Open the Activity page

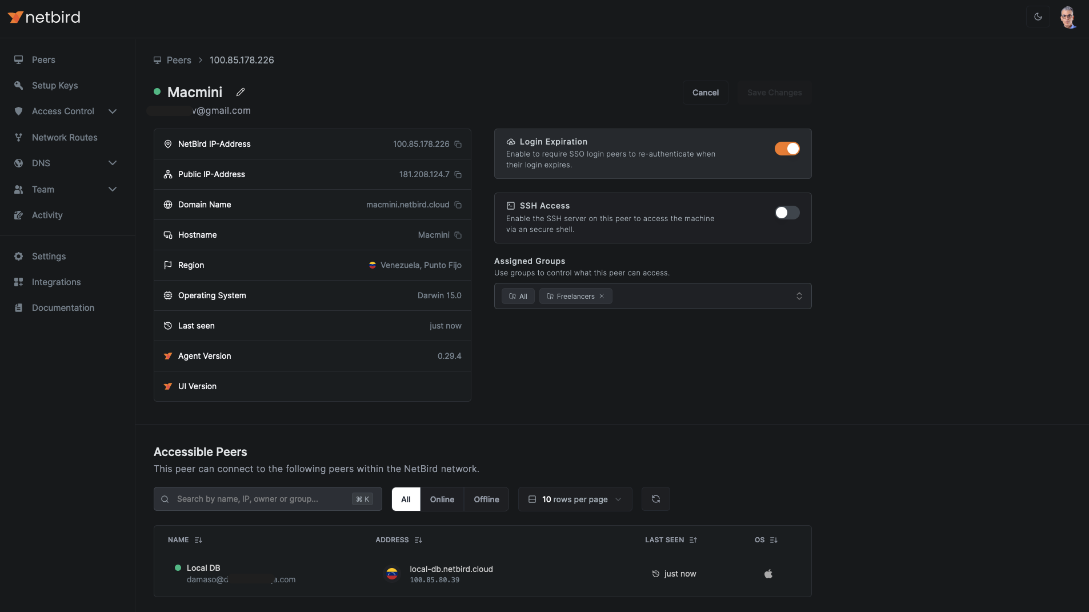coord(46,215)
